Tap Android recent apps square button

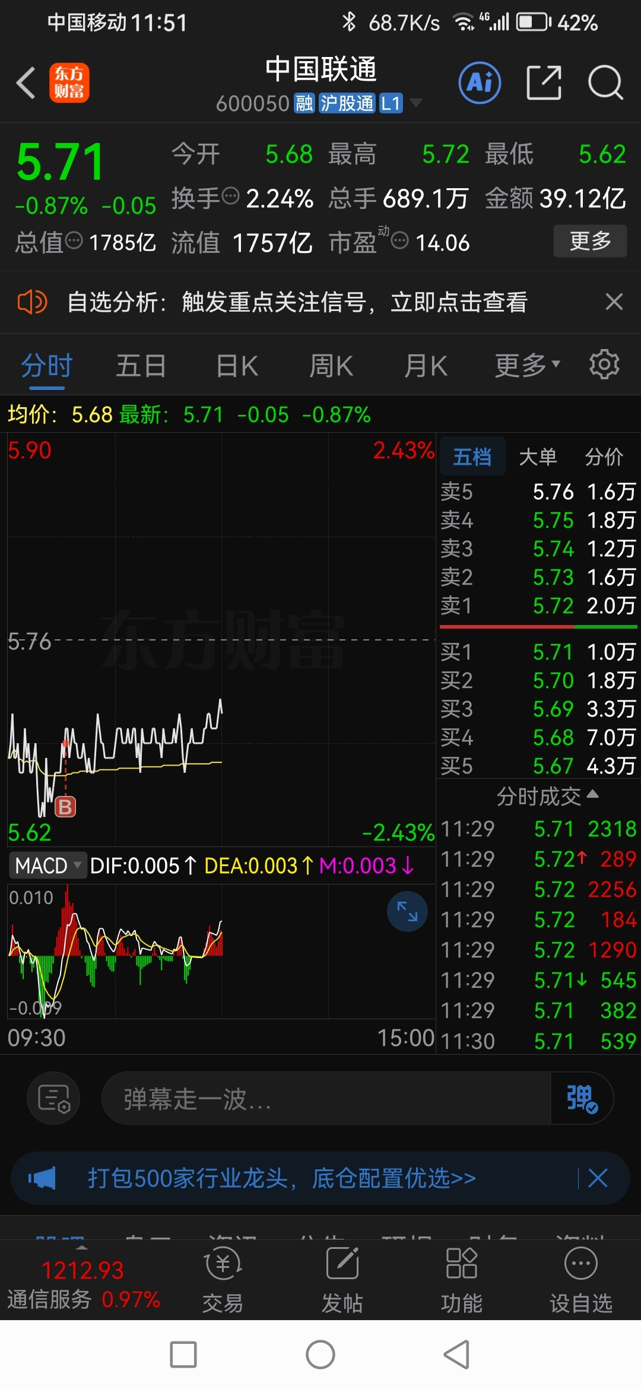pyautogui.click(x=183, y=1355)
